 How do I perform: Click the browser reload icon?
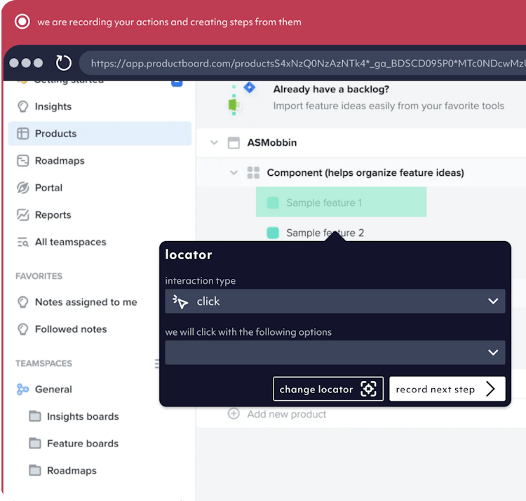tap(63, 62)
